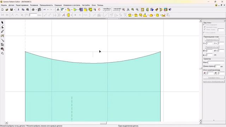Expand the dropdown arrow next to Save
226x127 pixels.
tap(14, 10)
